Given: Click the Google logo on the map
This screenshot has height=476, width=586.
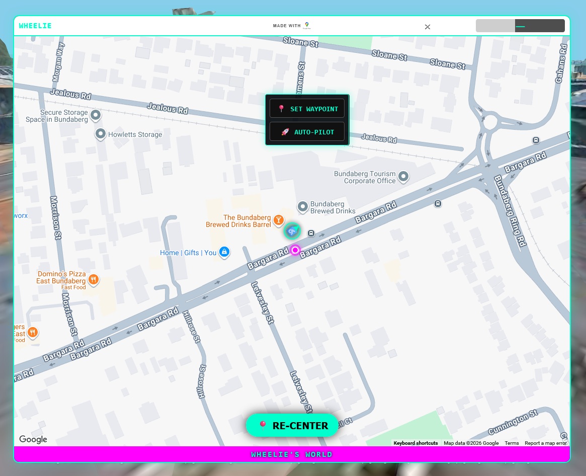Looking at the screenshot, I should [x=33, y=439].
